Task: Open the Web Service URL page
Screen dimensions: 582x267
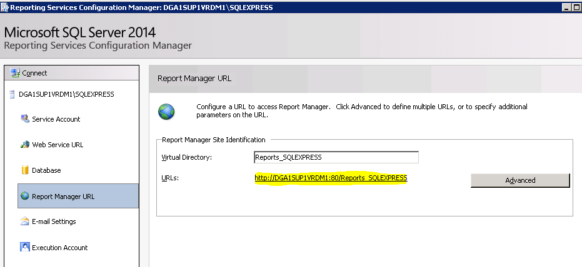Action: pos(58,145)
